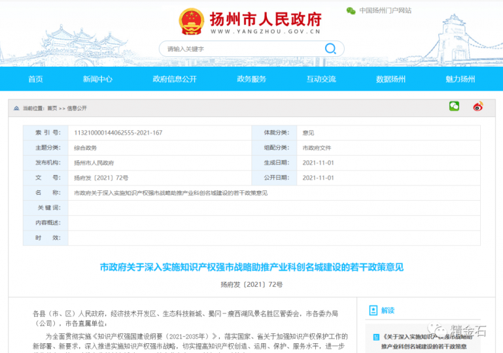Open the 政府信息公开 navigation tab
The image size is (503, 353).
tap(175, 79)
